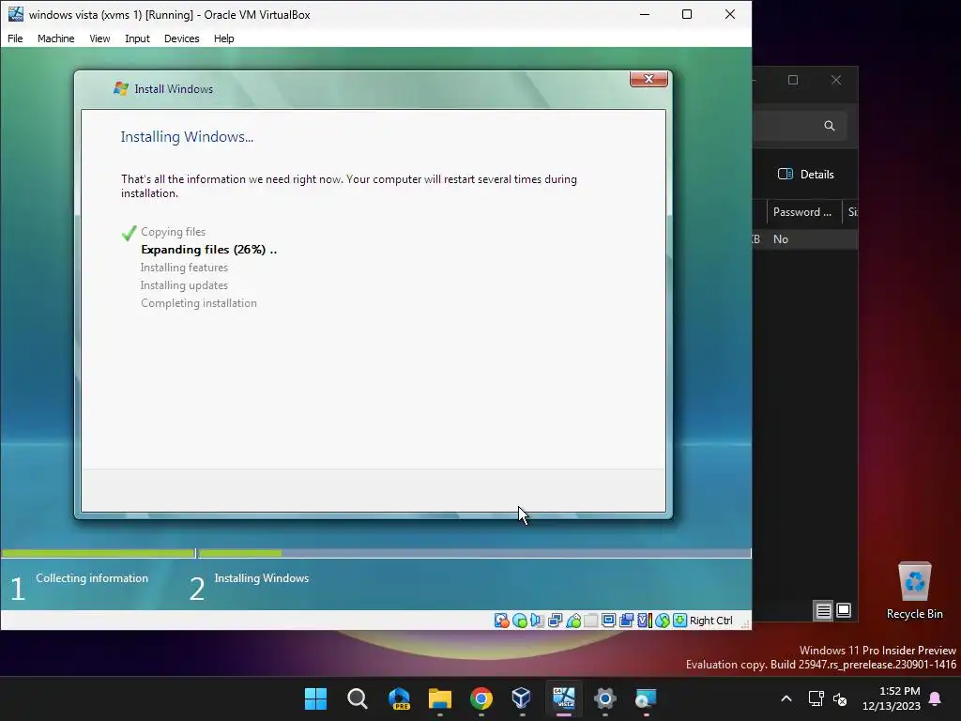Click the Expanding files (26%) status text
The height and width of the screenshot is (721, 961).
(209, 250)
